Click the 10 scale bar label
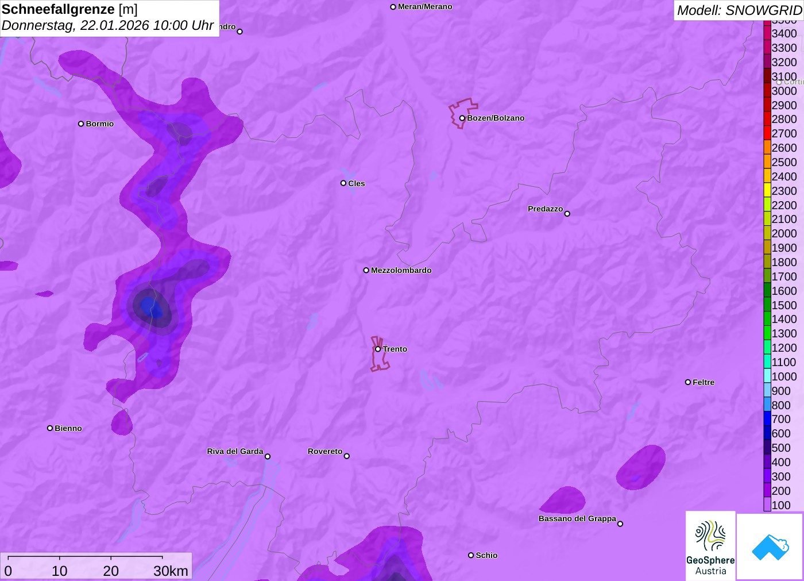 pyautogui.click(x=60, y=571)
